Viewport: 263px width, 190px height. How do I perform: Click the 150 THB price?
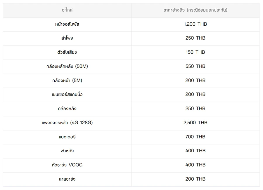tap(195, 52)
